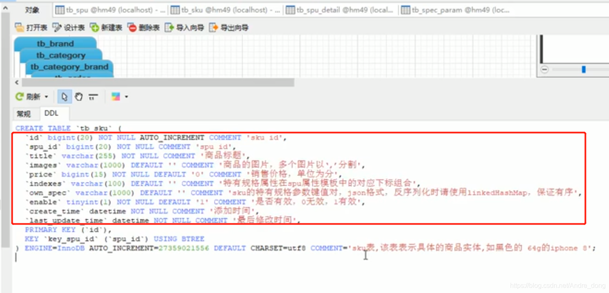
Task: Click the zoom out minus button
Action: tap(545, 69)
